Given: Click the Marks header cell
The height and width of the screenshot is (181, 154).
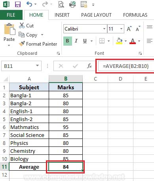Looking at the screenshot, I should (x=66, y=87).
